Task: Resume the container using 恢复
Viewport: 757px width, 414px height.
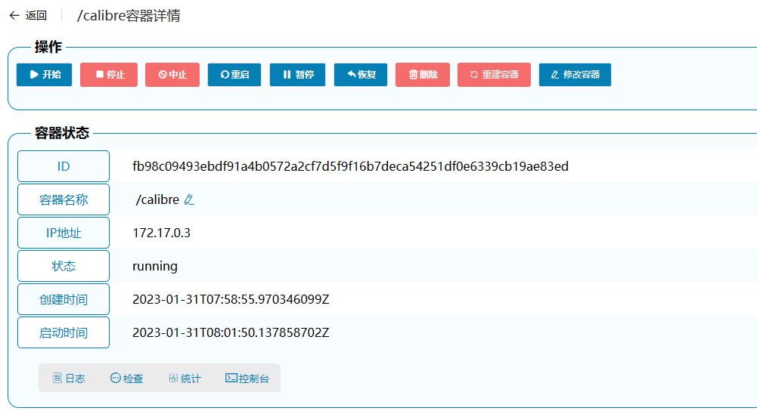Action: point(361,75)
